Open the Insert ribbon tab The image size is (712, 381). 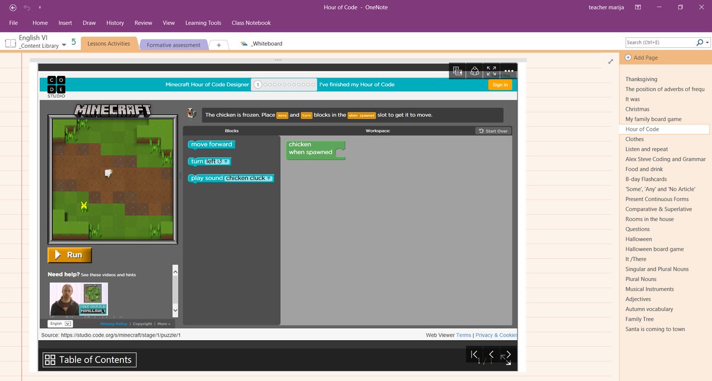(65, 23)
